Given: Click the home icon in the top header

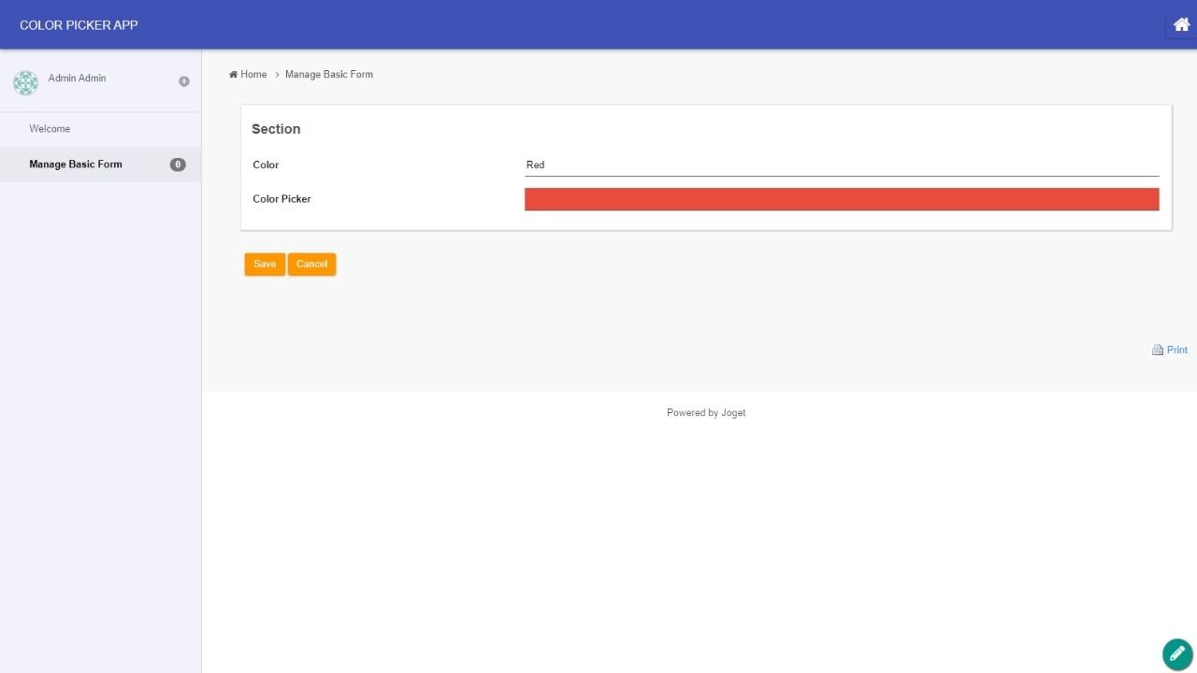Looking at the screenshot, I should [1181, 25].
